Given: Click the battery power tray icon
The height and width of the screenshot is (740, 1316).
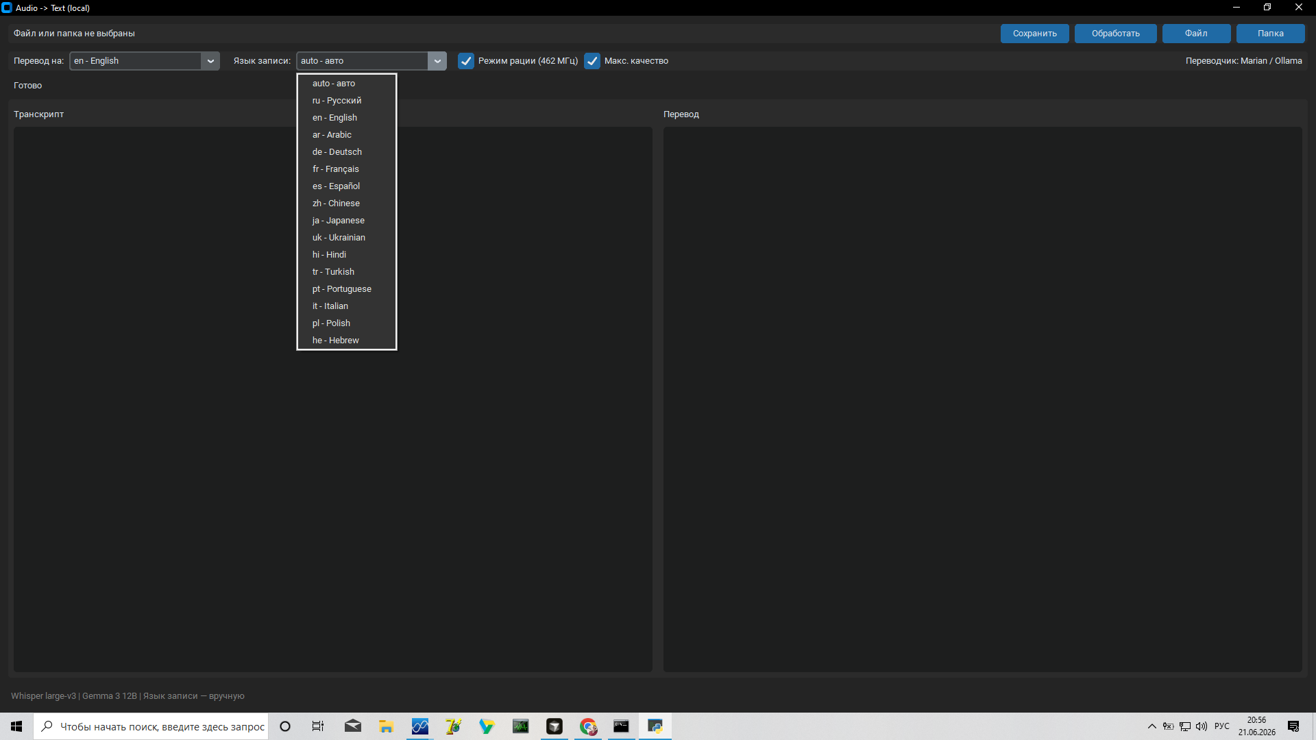Looking at the screenshot, I should pos(1168,726).
